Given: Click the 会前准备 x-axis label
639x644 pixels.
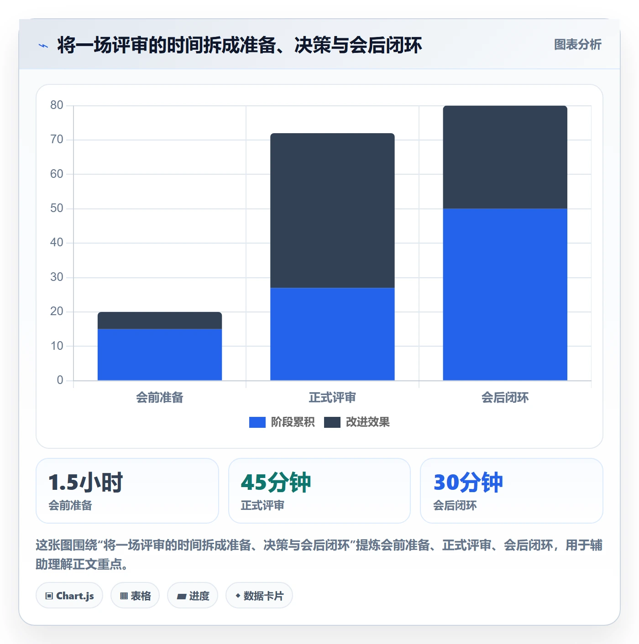Looking at the screenshot, I should point(160,398).
